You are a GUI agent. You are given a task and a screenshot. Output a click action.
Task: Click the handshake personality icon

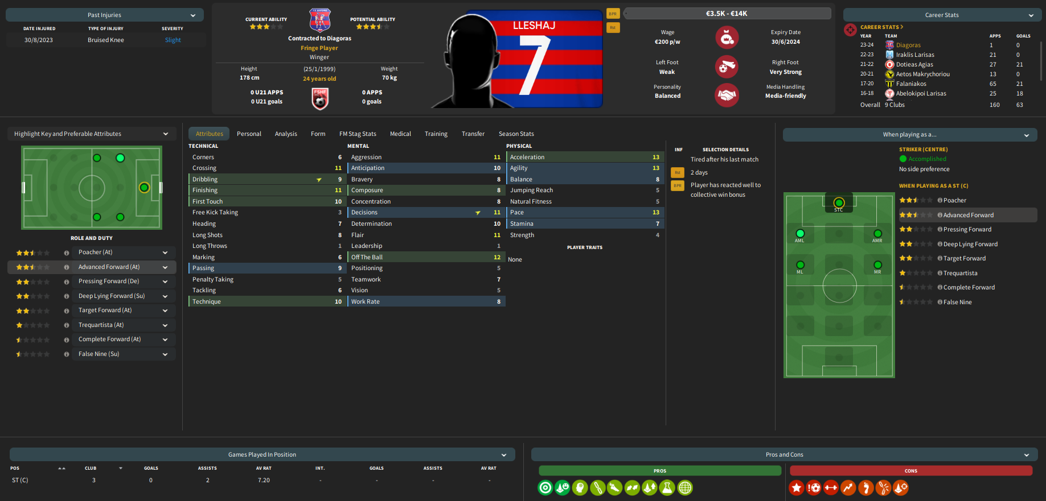click(x=727, y=95)
